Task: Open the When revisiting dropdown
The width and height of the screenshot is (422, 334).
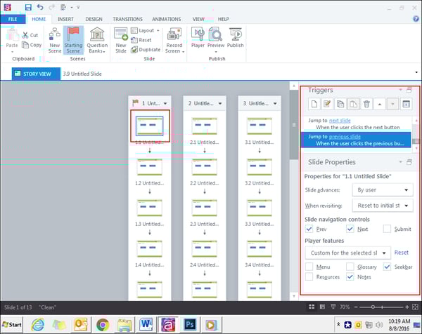Action: click(383, 206)
